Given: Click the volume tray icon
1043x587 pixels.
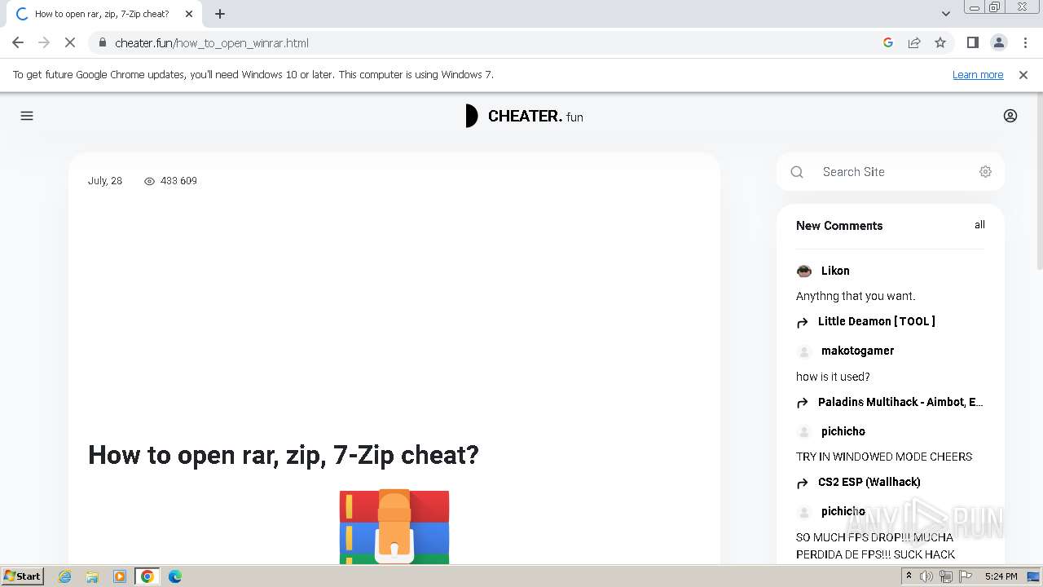Looking at the screenshot, I should tap(926, 576).
